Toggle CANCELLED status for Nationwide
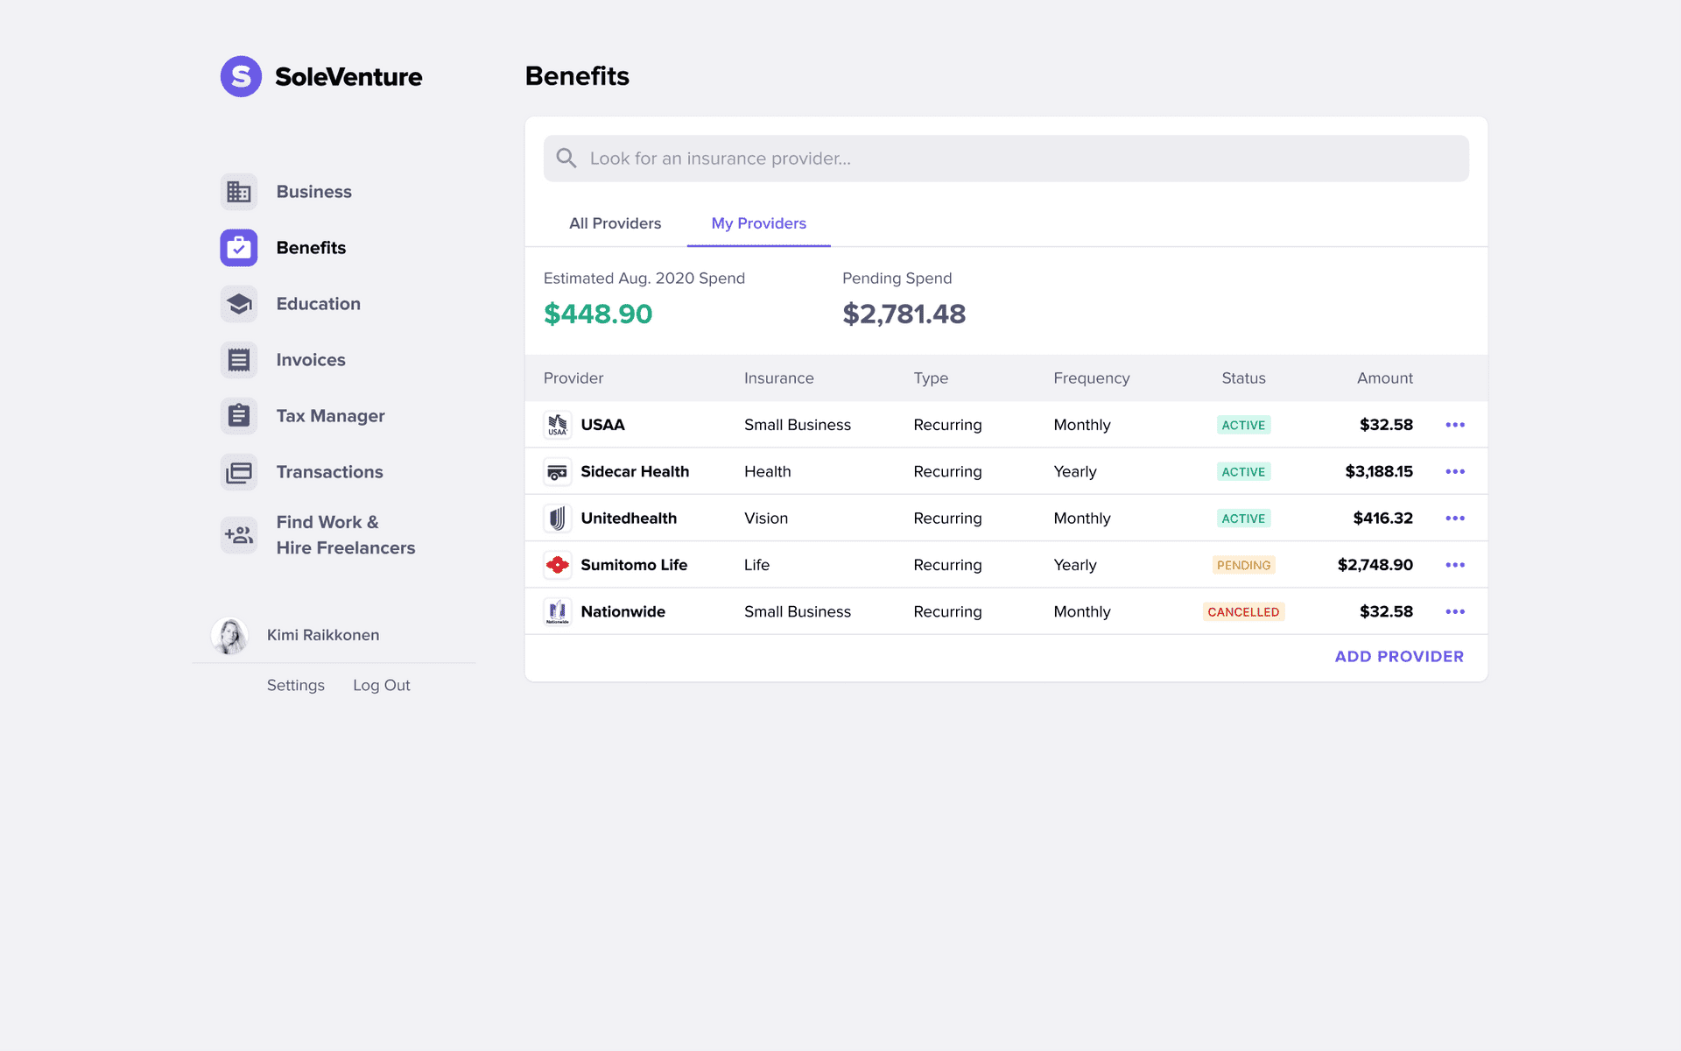1681x1051 pixels. (x=1243, y=611)
